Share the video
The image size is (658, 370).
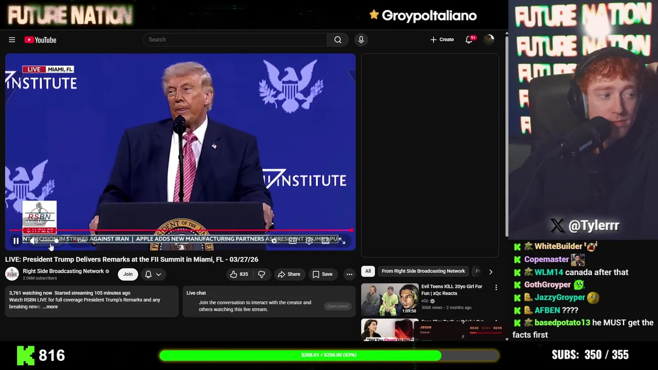tap(289, 274)
